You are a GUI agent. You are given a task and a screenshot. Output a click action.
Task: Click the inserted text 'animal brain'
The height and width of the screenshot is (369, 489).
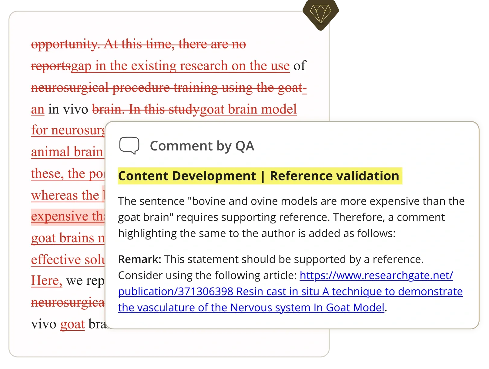pos(67,152)
